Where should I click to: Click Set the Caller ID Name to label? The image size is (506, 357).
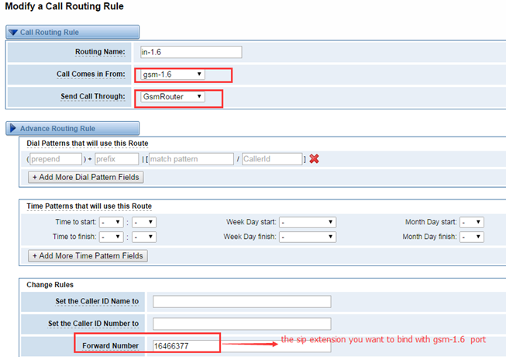click(97, 301)
